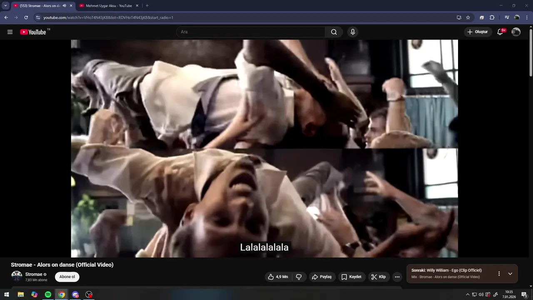Image resolution: width=533 pixels, height=300 pixels.
Task: Create a clip with Klip
Action: [379, 277]
